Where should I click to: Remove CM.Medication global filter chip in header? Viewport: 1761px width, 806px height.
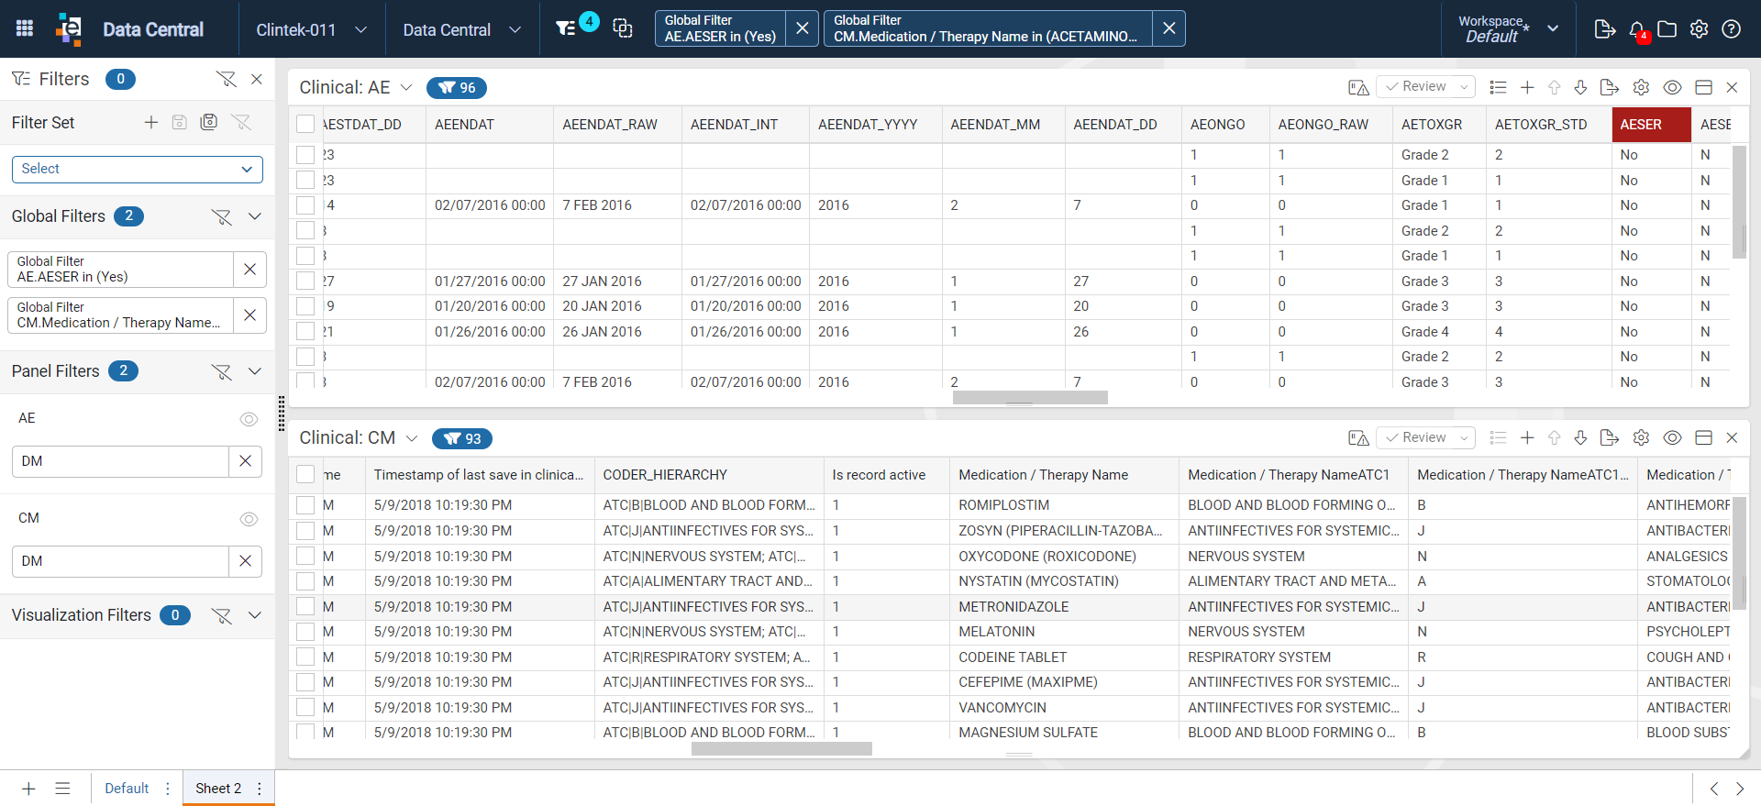click(1168, 28)
